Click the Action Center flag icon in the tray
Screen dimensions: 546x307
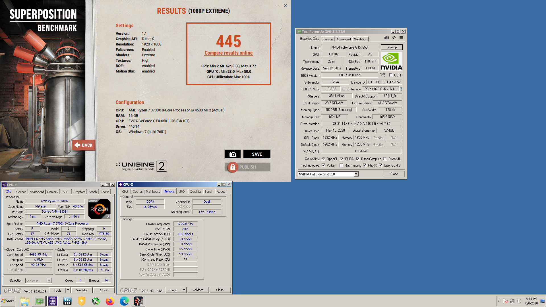pos(505,301)
